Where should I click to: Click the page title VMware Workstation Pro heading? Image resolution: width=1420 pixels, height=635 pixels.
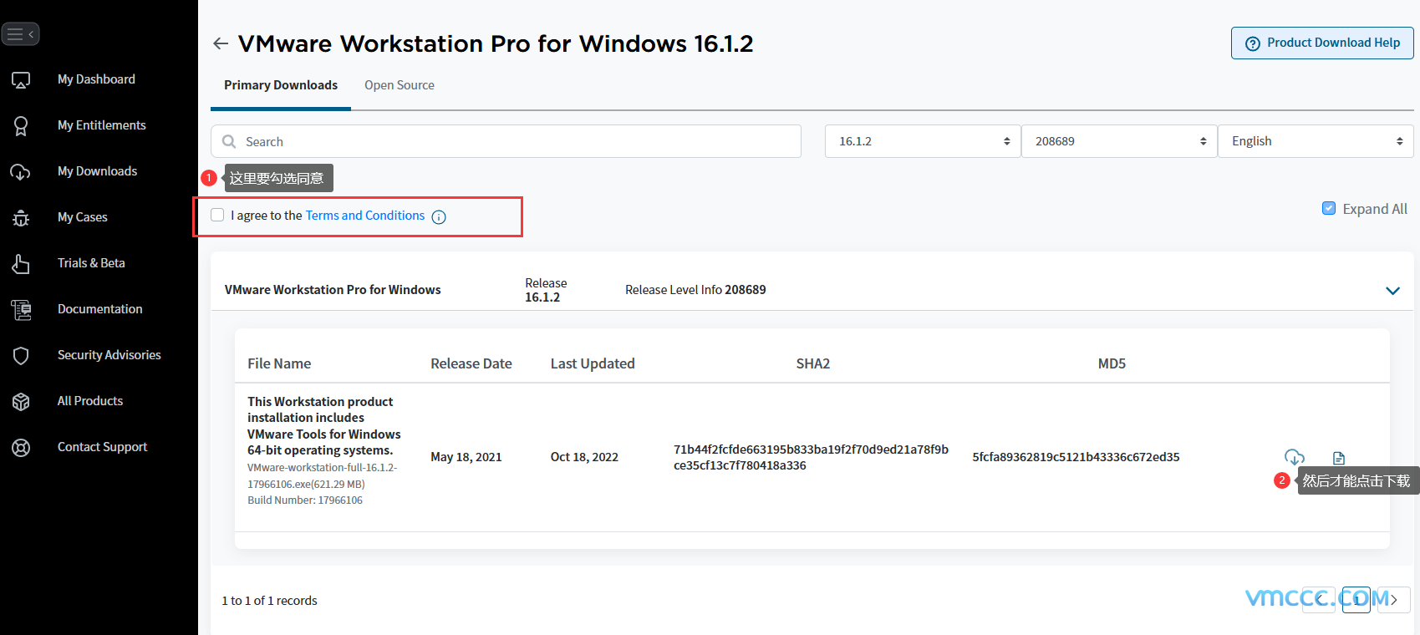(x=496, y=43)
